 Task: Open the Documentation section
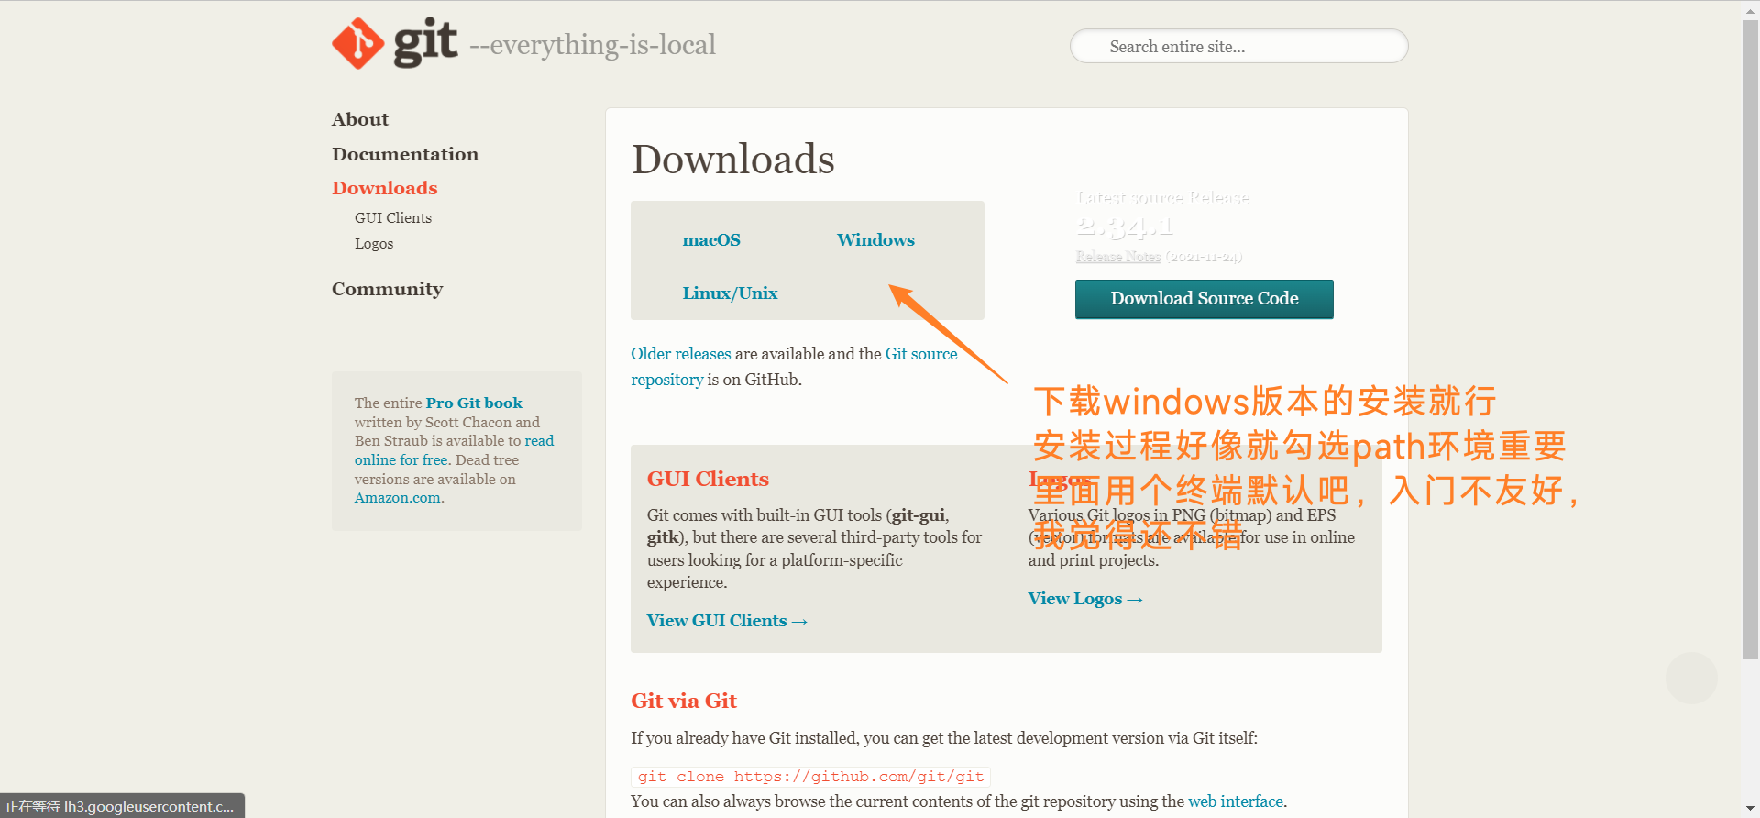click(x=405, y=154)
